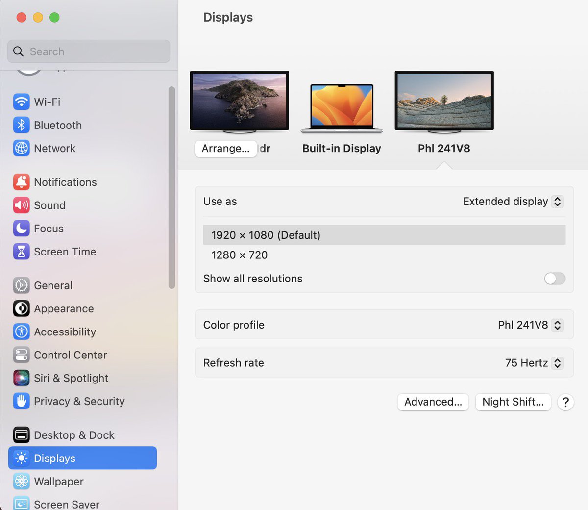Image resolution: width=588 pixels, height=510 pixels.
Task: Click the Screen Time hourglass icon
Action: pos(21,252)
